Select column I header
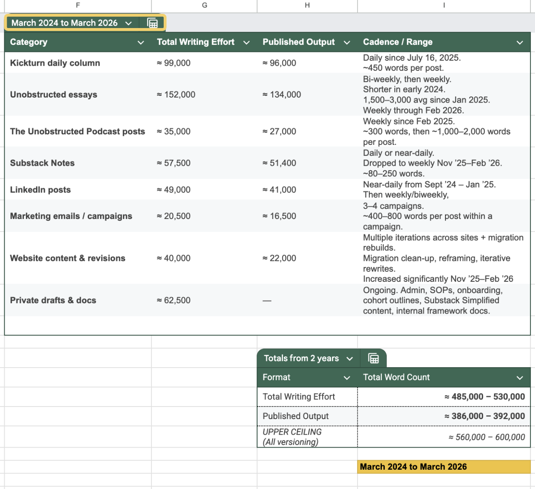 (x=444, y=5)
